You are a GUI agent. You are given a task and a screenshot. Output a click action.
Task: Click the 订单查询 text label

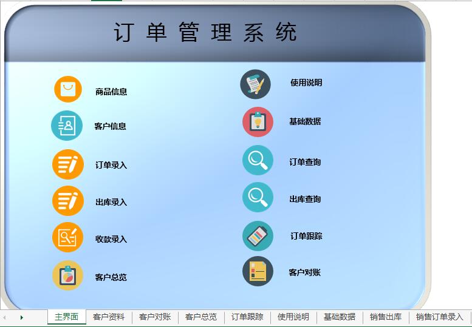point(305,162)
